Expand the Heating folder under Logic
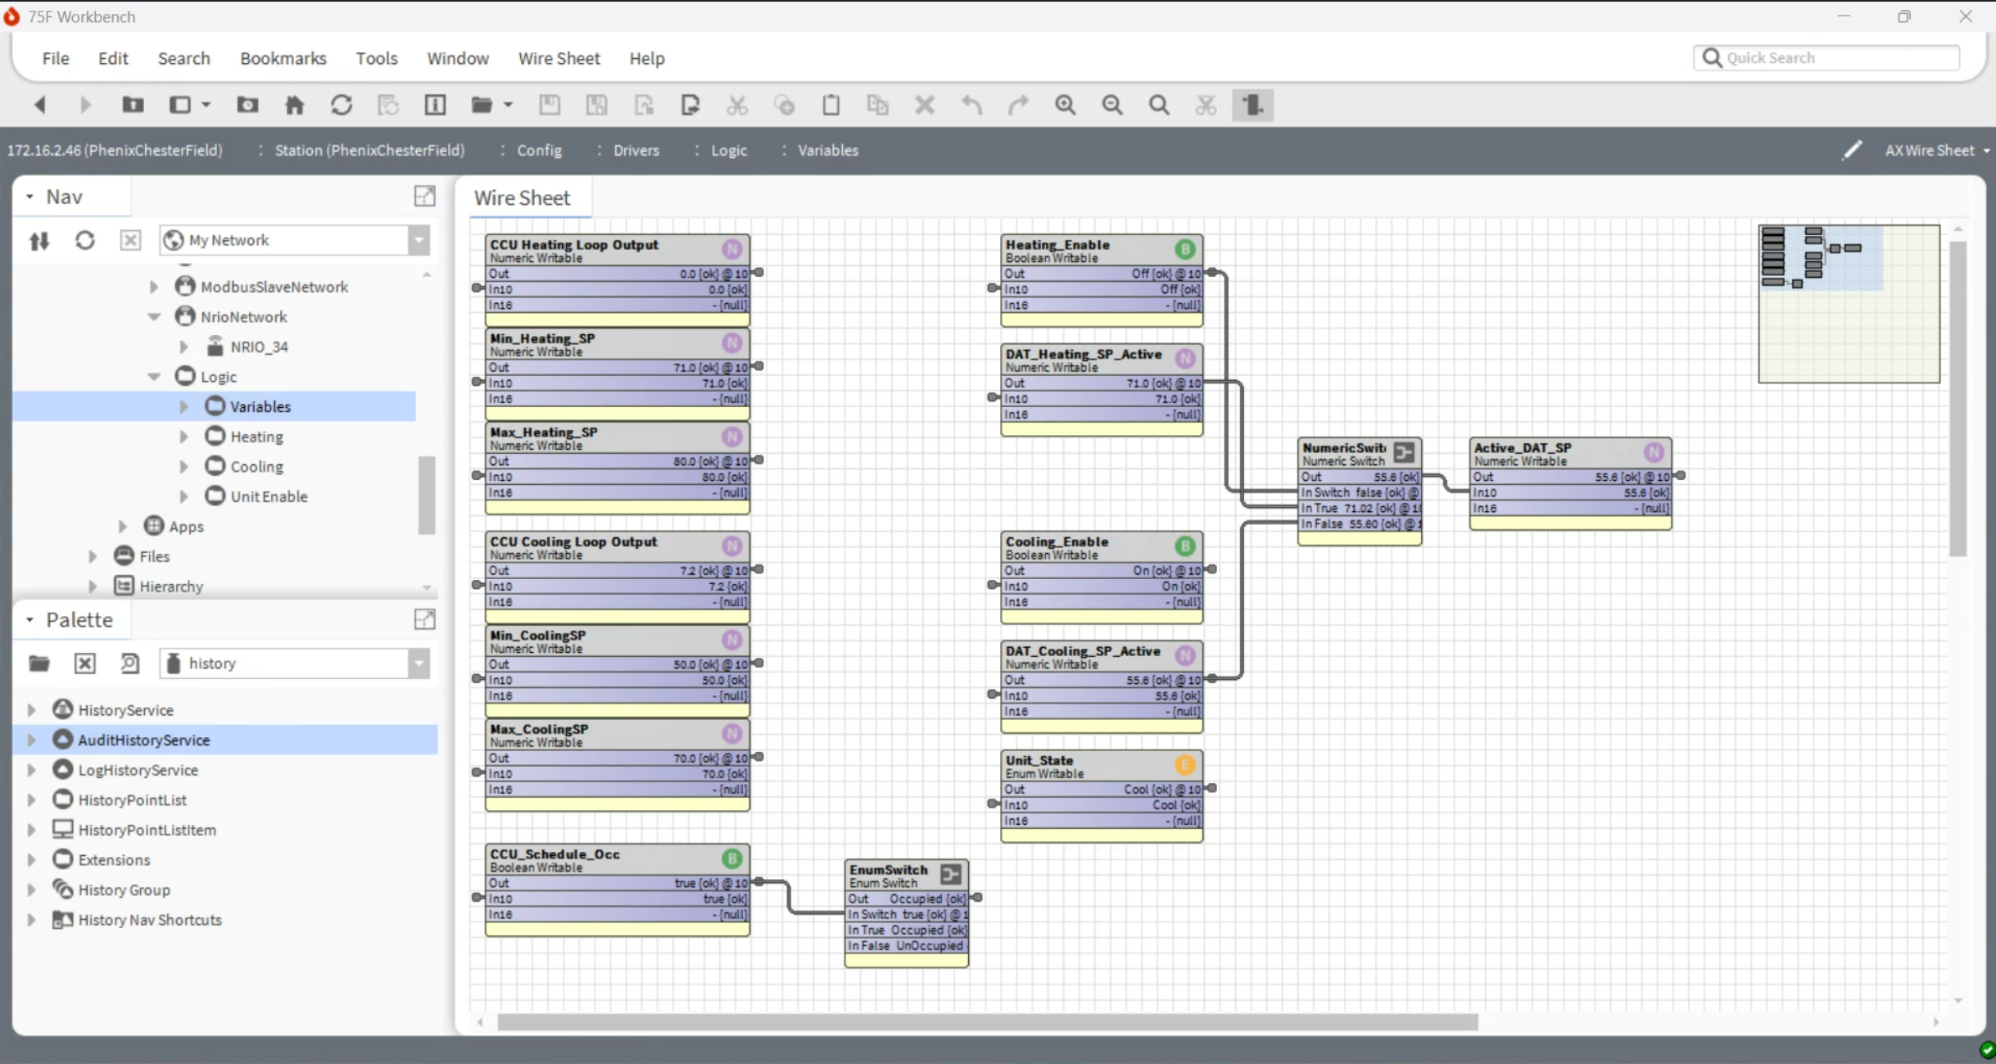This screenshot has width=1996, height=1064. 183,437
